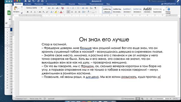This screenshot has width=181, height=102.
Task: Expand styles gallery arrow
Action: point(164,10)
